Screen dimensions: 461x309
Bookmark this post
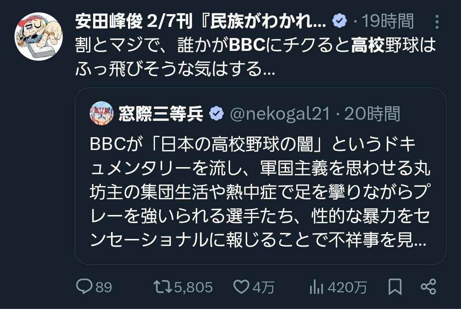[395, 287]
